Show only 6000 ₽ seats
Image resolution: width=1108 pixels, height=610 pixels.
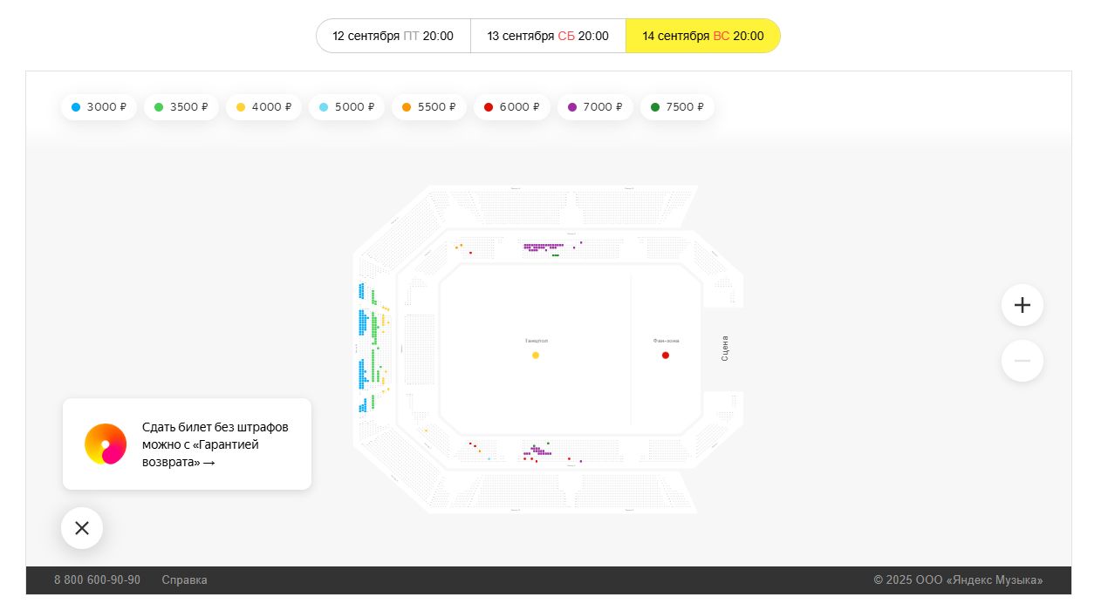coord(511,107)
